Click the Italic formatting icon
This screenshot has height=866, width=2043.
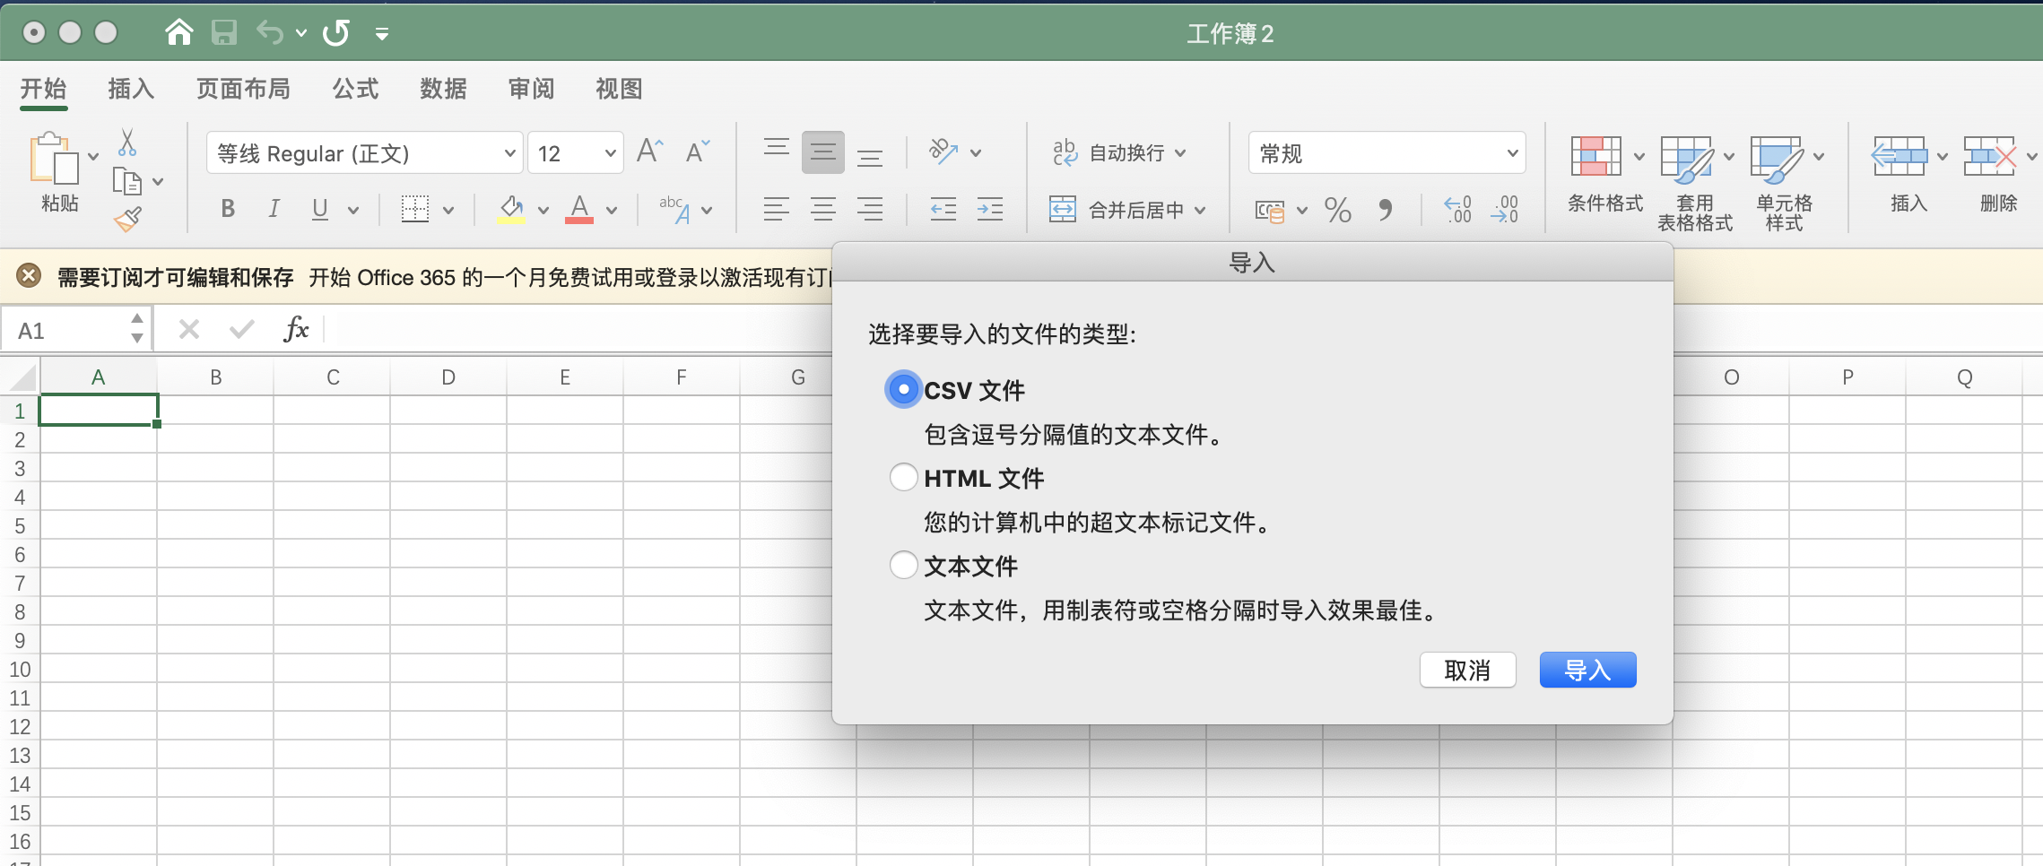(274, 209)
